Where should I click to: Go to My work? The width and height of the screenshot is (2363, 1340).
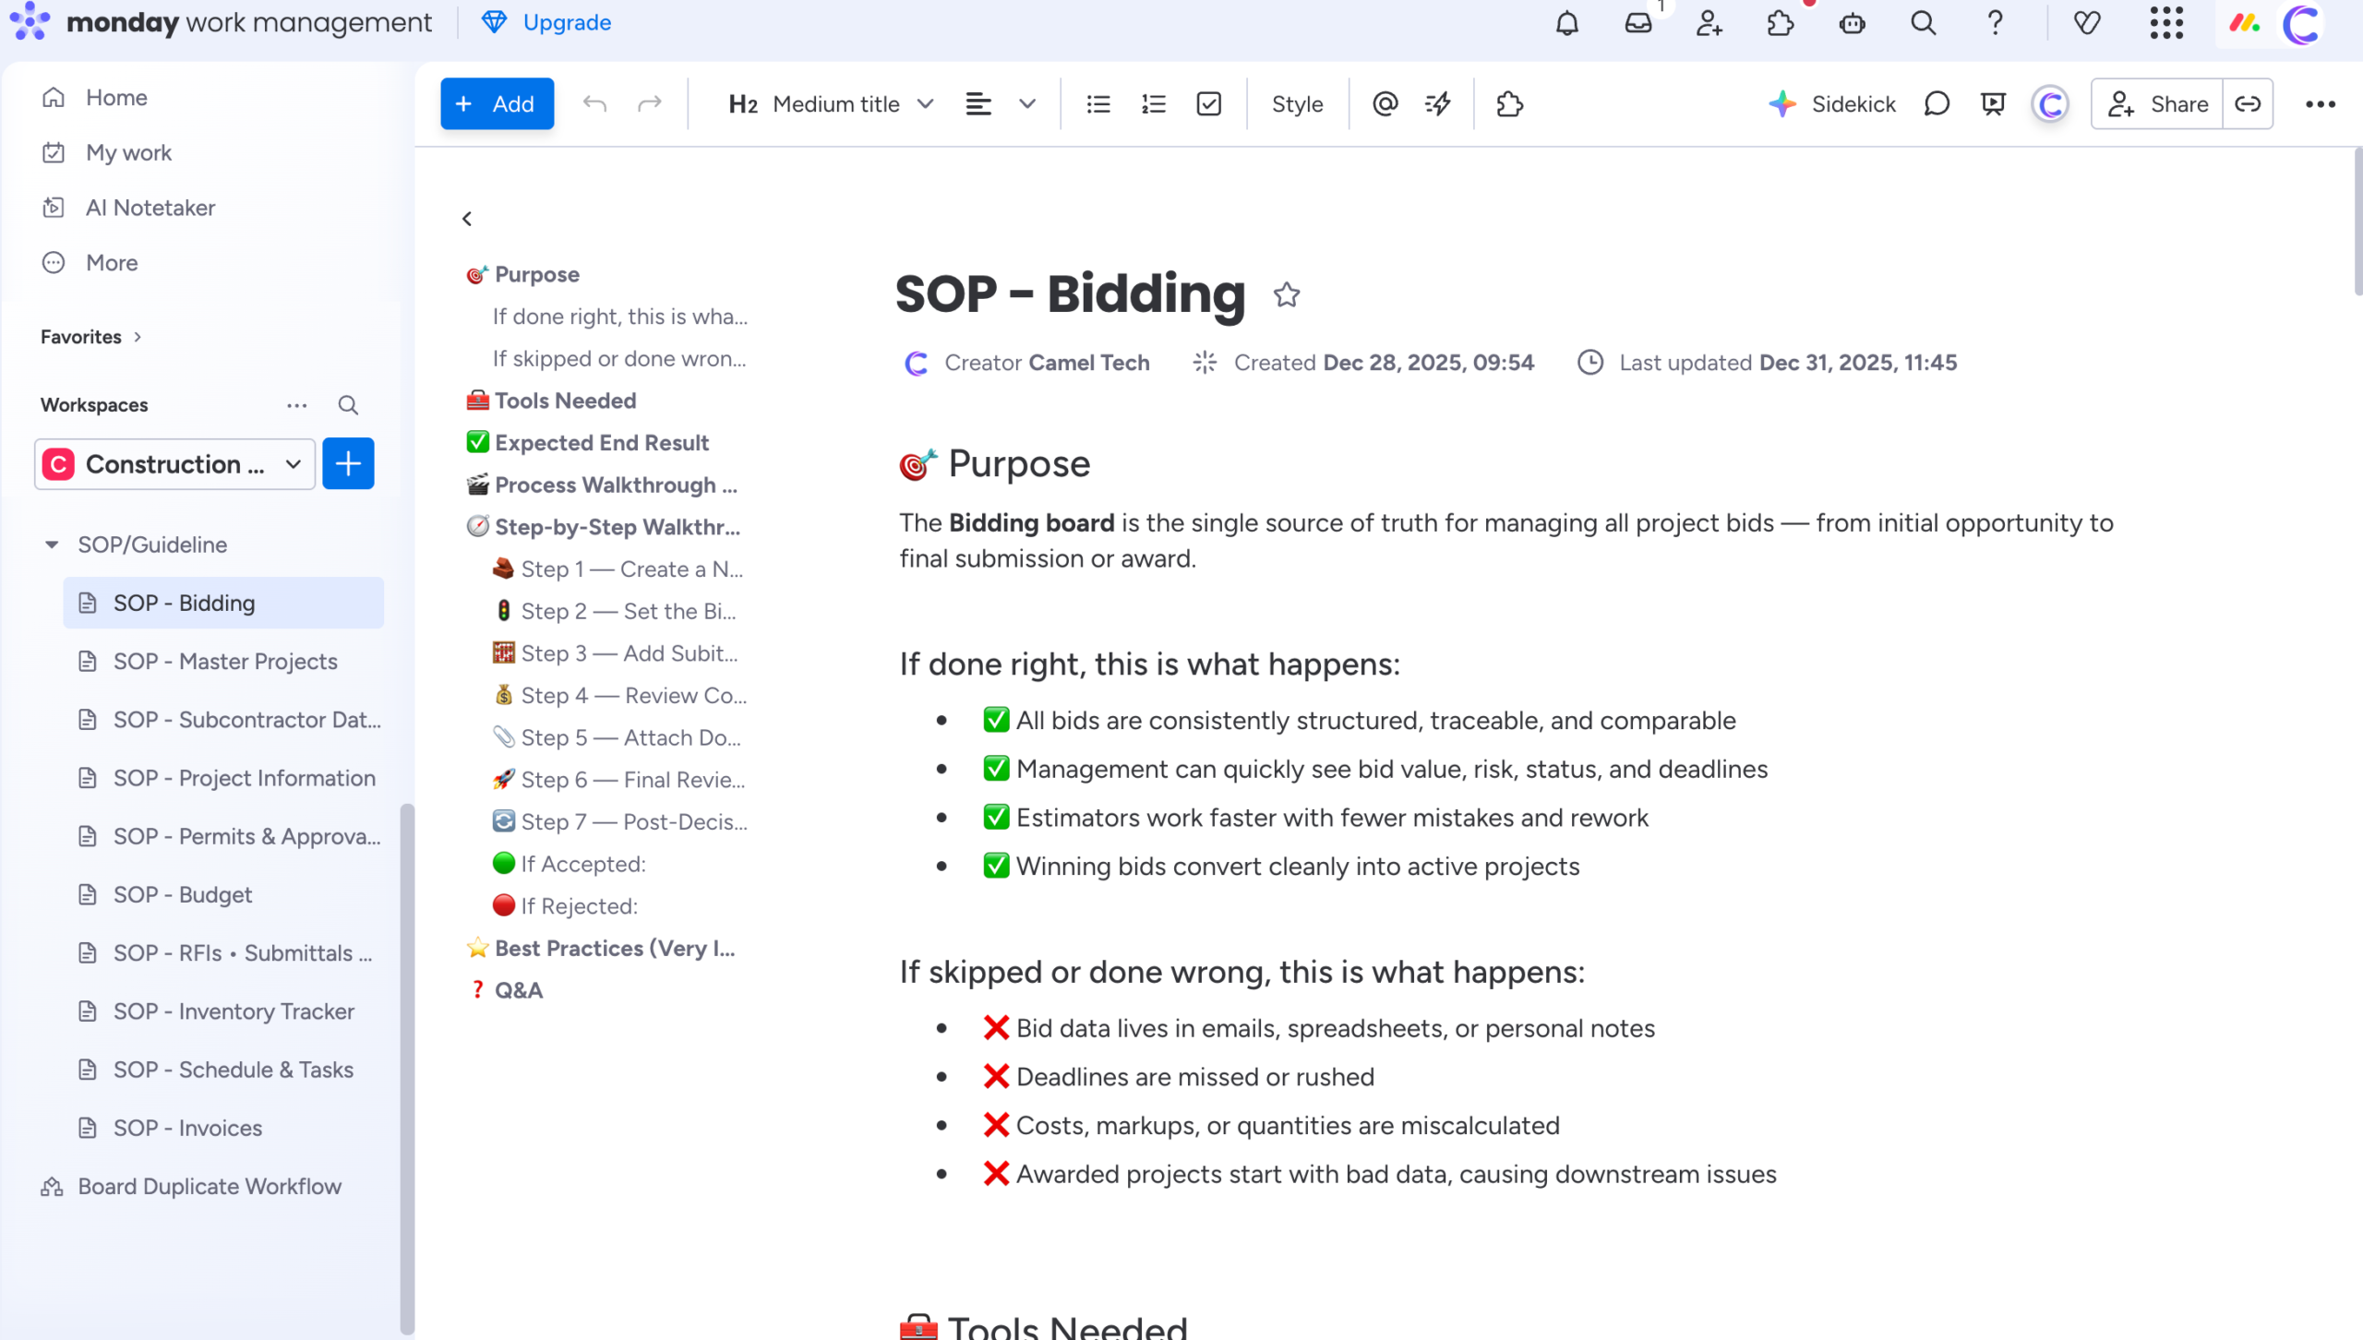[128, 153]
